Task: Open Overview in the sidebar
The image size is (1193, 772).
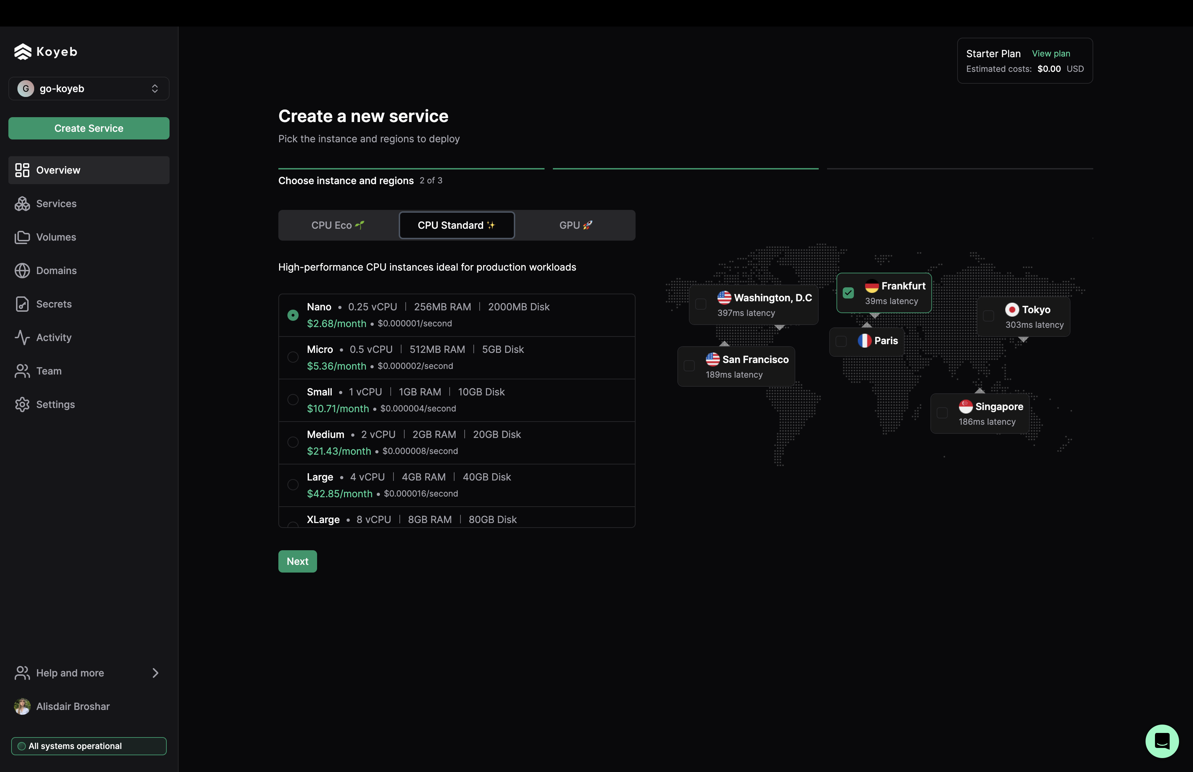Action: (89, 170)
